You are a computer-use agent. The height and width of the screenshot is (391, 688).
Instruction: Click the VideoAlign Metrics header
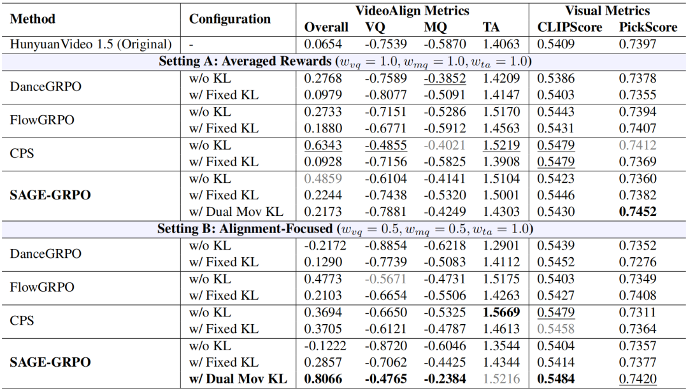[x=412, y=10]
